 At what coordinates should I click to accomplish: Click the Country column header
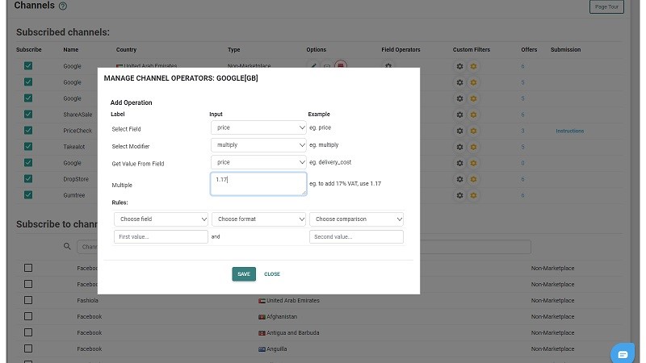click(126, 50)
